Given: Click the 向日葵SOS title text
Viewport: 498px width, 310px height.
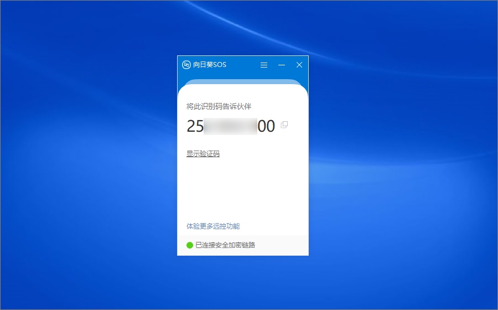Looking at the screenshot, I should (x=210, y=65).
